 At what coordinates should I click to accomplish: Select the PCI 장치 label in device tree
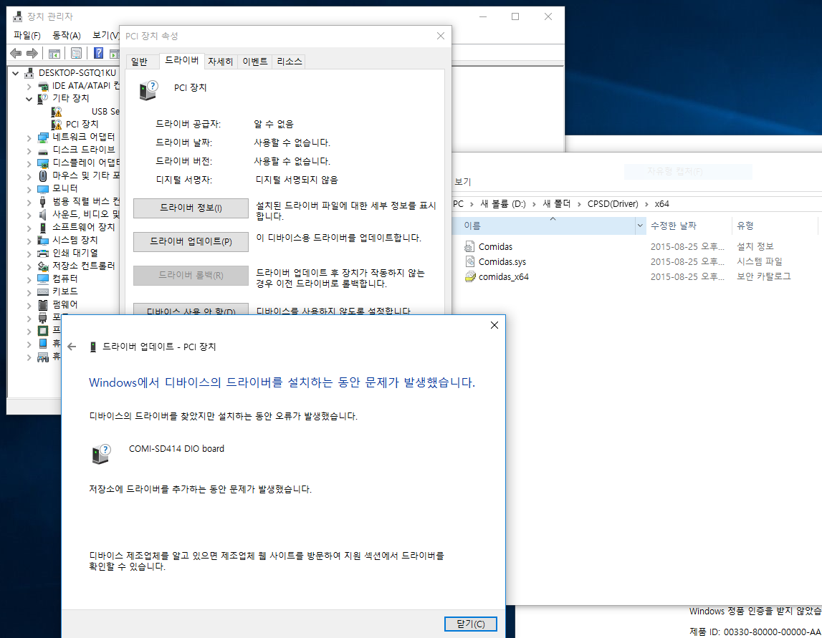pos(82,125)
